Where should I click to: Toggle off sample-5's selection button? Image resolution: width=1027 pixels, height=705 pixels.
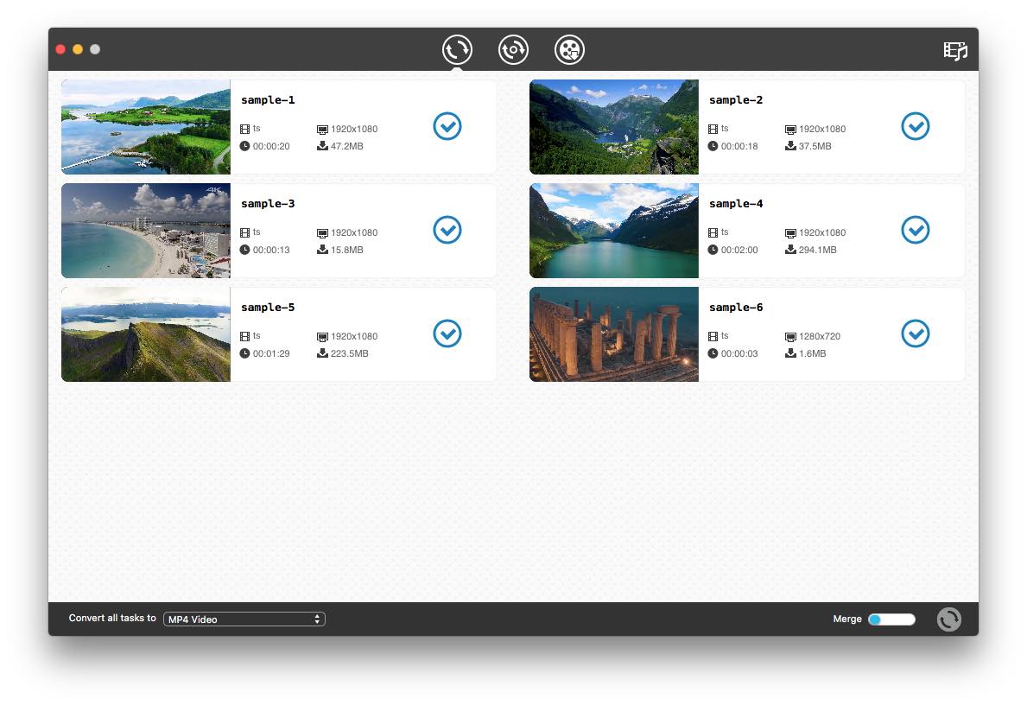(x=447, y=333)
